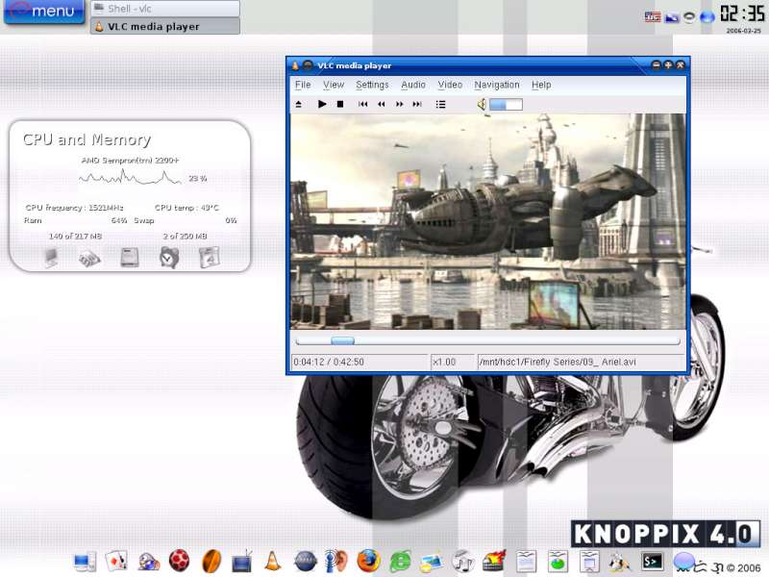Screen dimensions: 769x577
Task: Open the Navigation menu in VLC
Action: click(x=496, y=85)
